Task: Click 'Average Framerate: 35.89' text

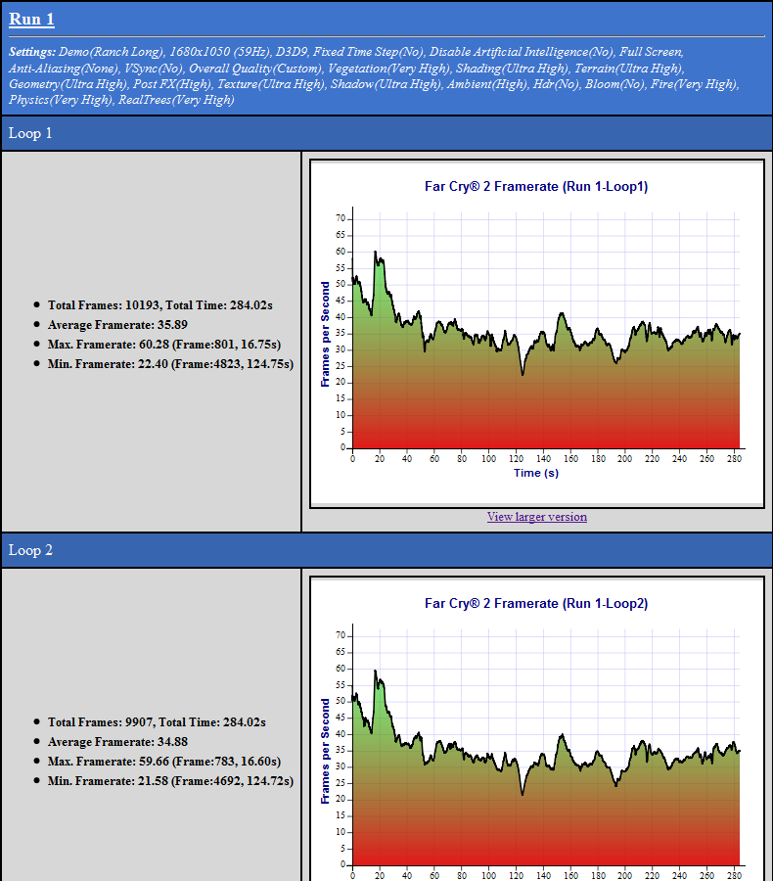Action: [117, 325]
